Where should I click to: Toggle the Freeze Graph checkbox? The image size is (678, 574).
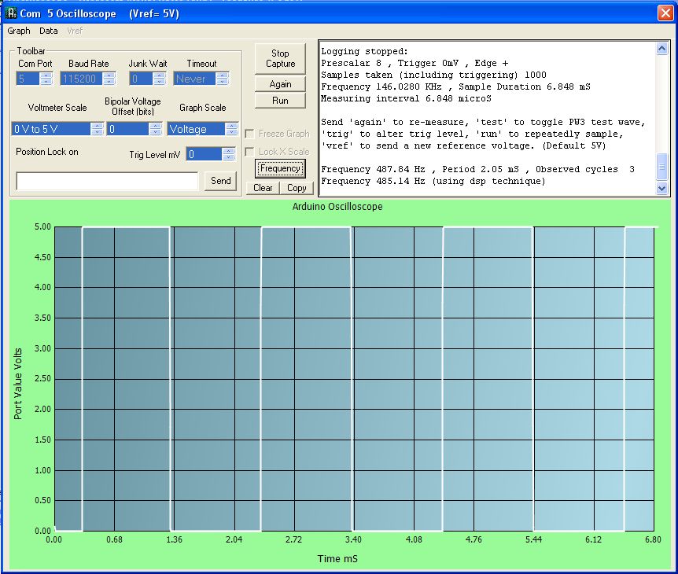pyautogui.click(x=249, y=134)
